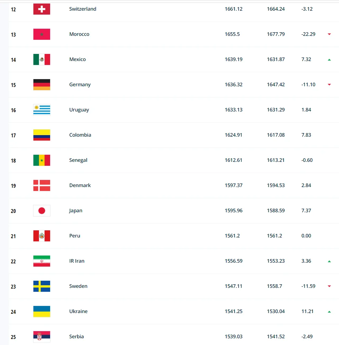Screen dimensions: 339x345
Task: Click Germany's total points 1636.32
Action: (x=233, y=84)
